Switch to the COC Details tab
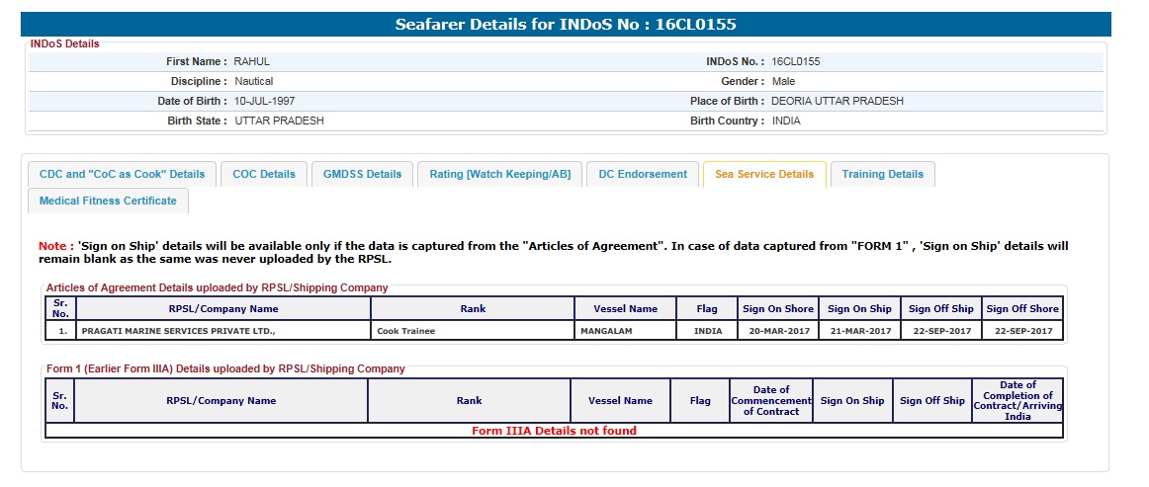This screenshot has width=1149, height=487. click(264, 174)
